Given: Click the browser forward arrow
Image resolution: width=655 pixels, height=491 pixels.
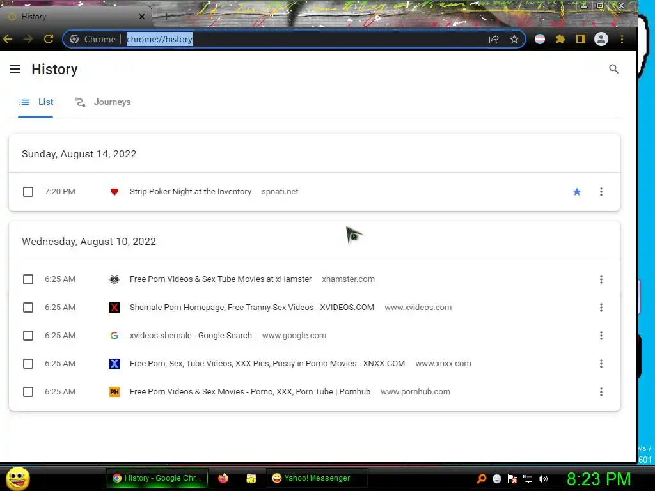Looking at the screenshot, I should [x=28, y=39].
